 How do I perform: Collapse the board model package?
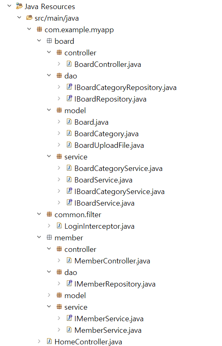coord(49,110)
